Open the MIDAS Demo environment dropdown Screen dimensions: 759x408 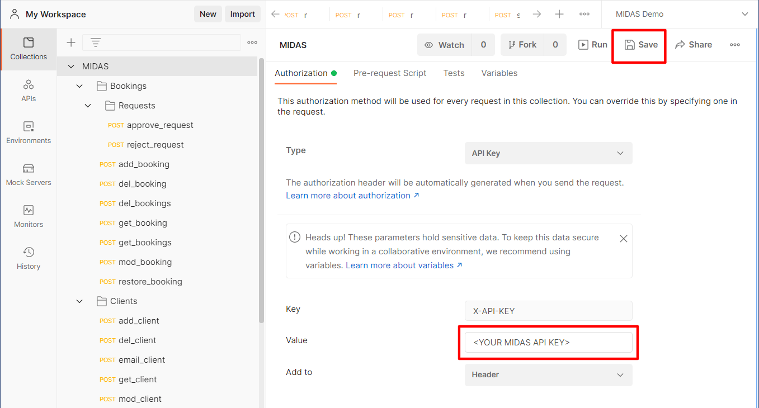[681, 14]
